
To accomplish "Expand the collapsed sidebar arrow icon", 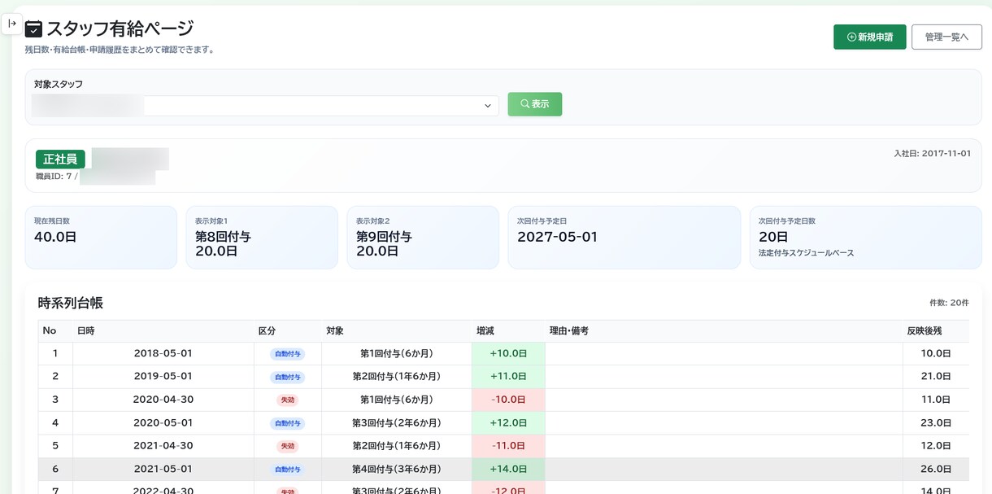I will [x=12, y=24].
